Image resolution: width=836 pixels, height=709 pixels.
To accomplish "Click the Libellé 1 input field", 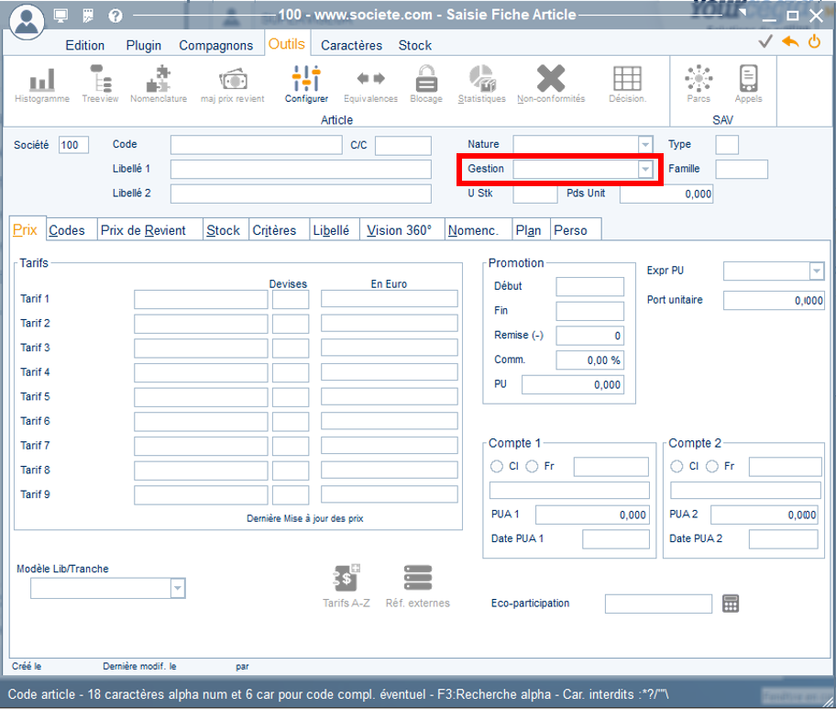I will [301, 169].
